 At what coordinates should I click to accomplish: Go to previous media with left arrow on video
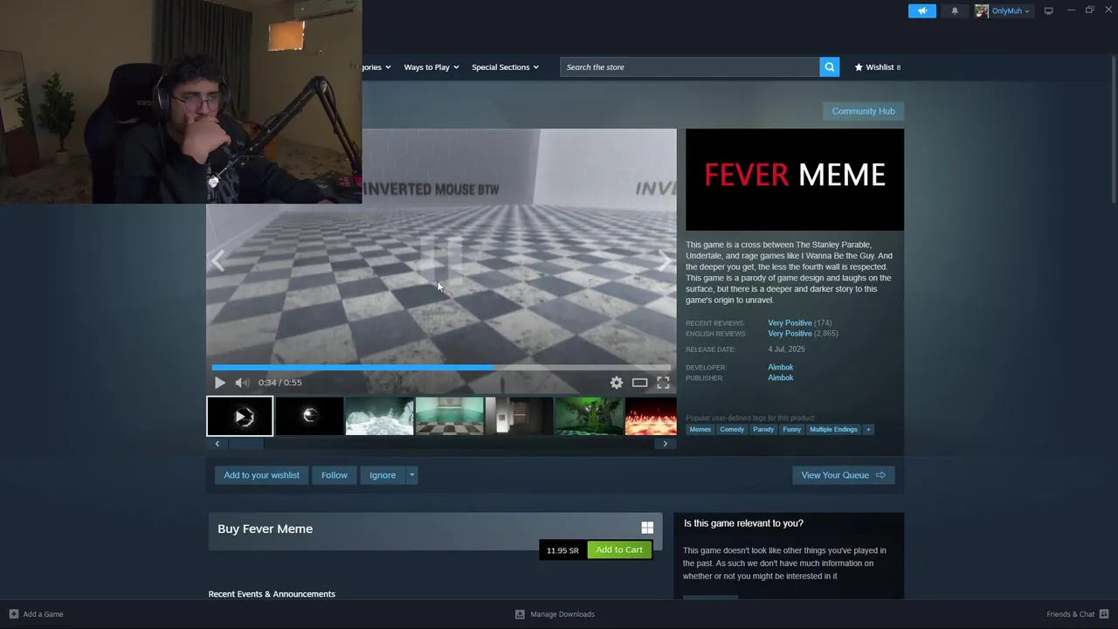click(x=217, y=260)
